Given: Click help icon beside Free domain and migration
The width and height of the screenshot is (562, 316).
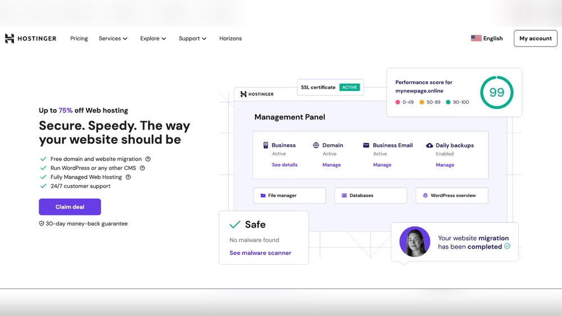Looking at the screenshot, I should click(x=148, y=159).
